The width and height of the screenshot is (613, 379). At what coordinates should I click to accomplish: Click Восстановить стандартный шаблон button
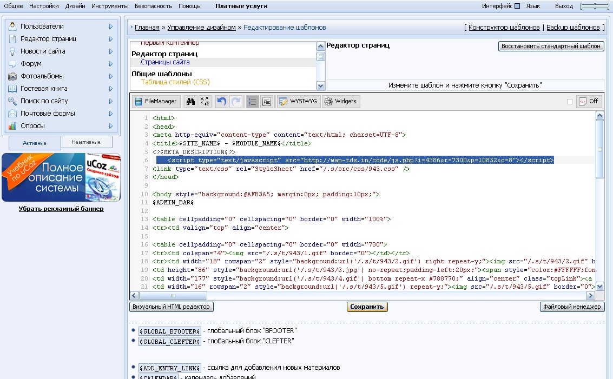click(551, 46)
